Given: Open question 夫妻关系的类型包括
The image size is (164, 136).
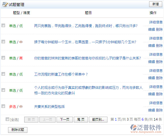Looking at the screenshot, I should point(49,107).
